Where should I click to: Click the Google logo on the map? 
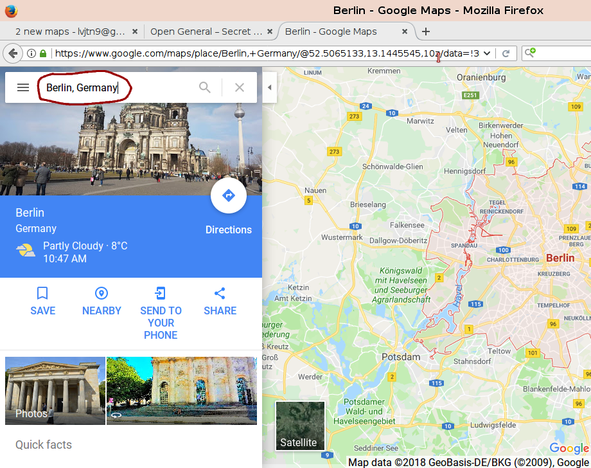point(569,448)
